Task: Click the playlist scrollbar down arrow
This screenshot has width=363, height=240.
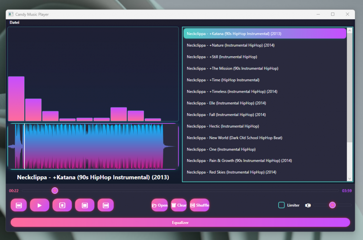Action: [350, 178]
